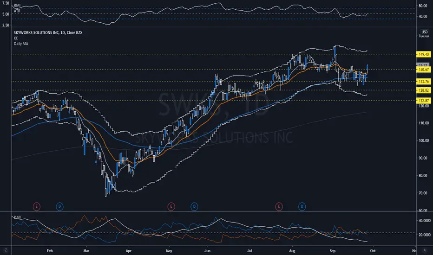Viewport: 433px width, 255px height.
Task: Toggle the A auto-scale button
Action: click(425, 250)
